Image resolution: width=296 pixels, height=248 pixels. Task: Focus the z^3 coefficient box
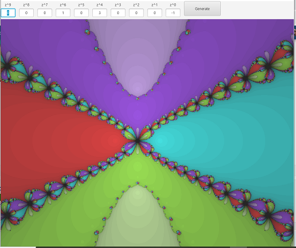coord(118,13)
